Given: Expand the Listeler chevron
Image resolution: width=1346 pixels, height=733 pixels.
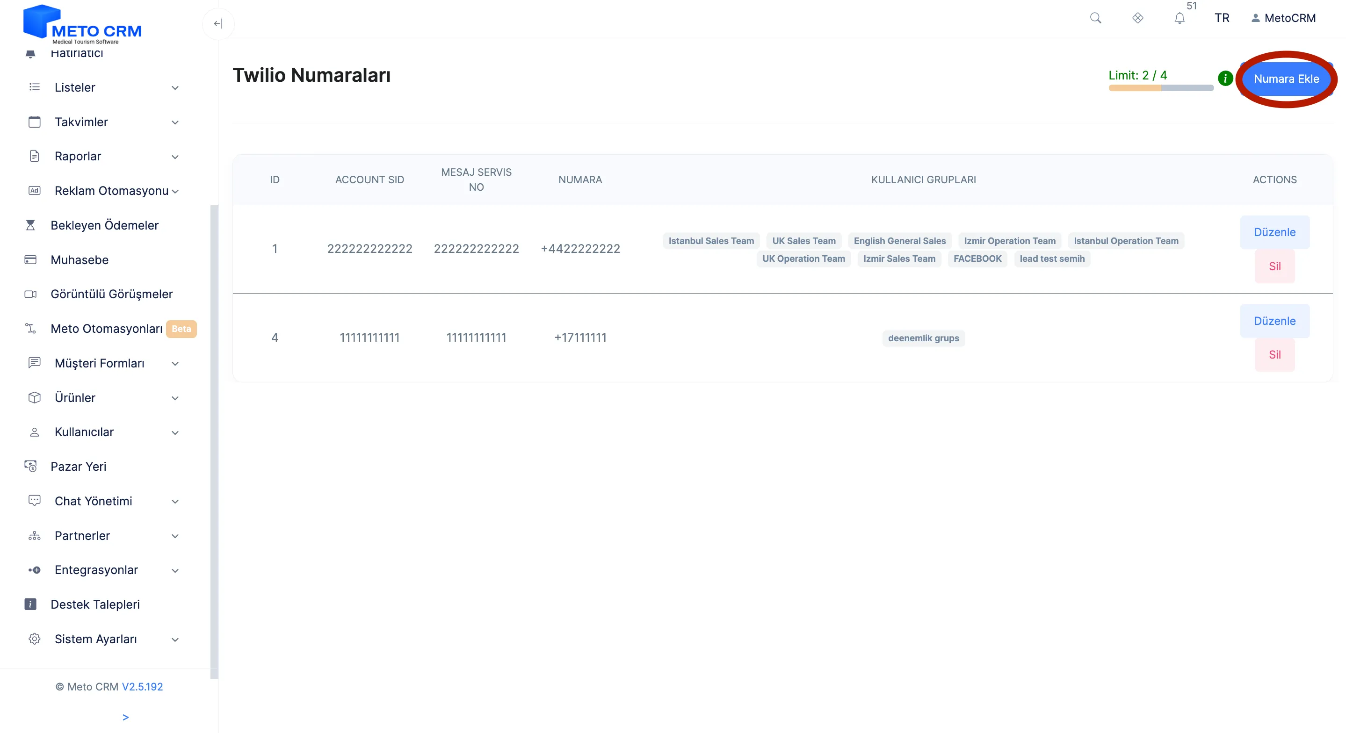Looking at the screenshot, I should [175, 88].
